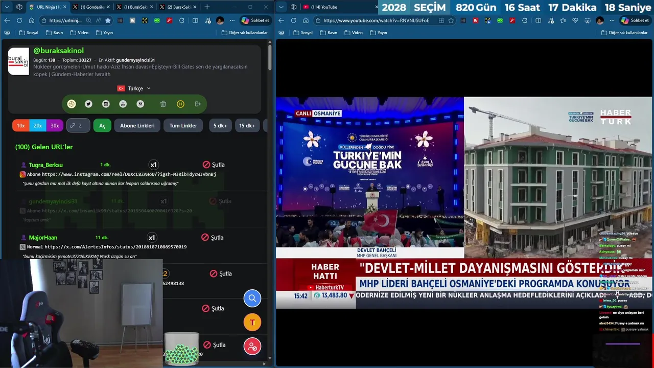Click the Instagram icon in green toolbar
Image resolution: width=654 pixels, height=368 pixels.
106,104
